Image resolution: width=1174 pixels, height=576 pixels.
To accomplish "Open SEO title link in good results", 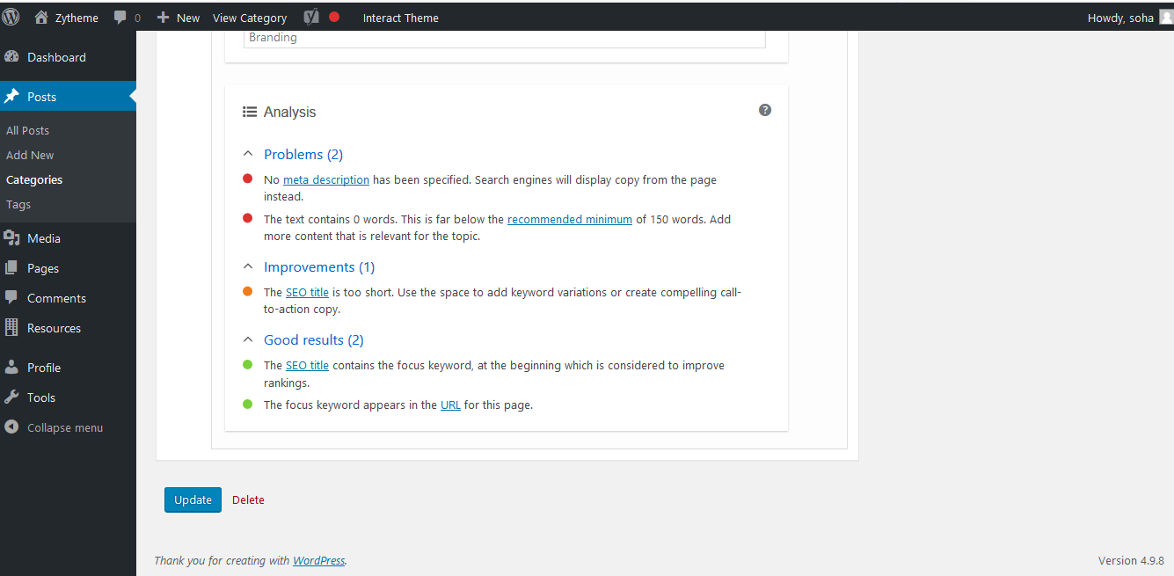I will (307, 365).
